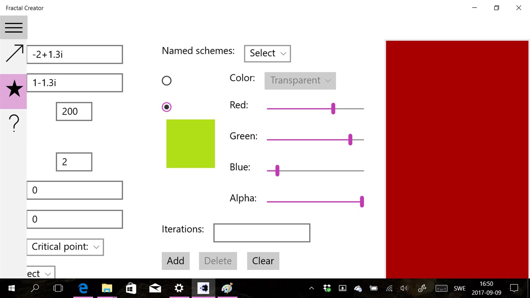Open the Critical point dropdown
The width and height of the screenshot is (530, 298).
click(65, 247)
